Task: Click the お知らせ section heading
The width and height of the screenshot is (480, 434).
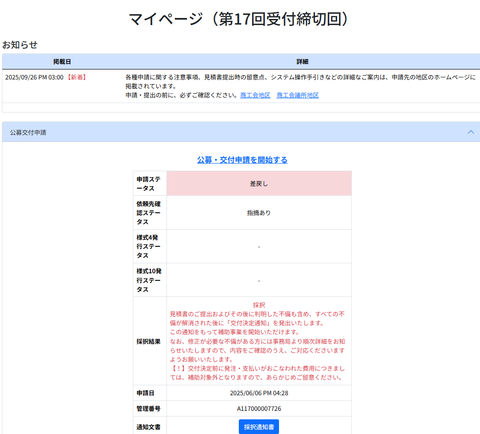Action: coord(20,45)
